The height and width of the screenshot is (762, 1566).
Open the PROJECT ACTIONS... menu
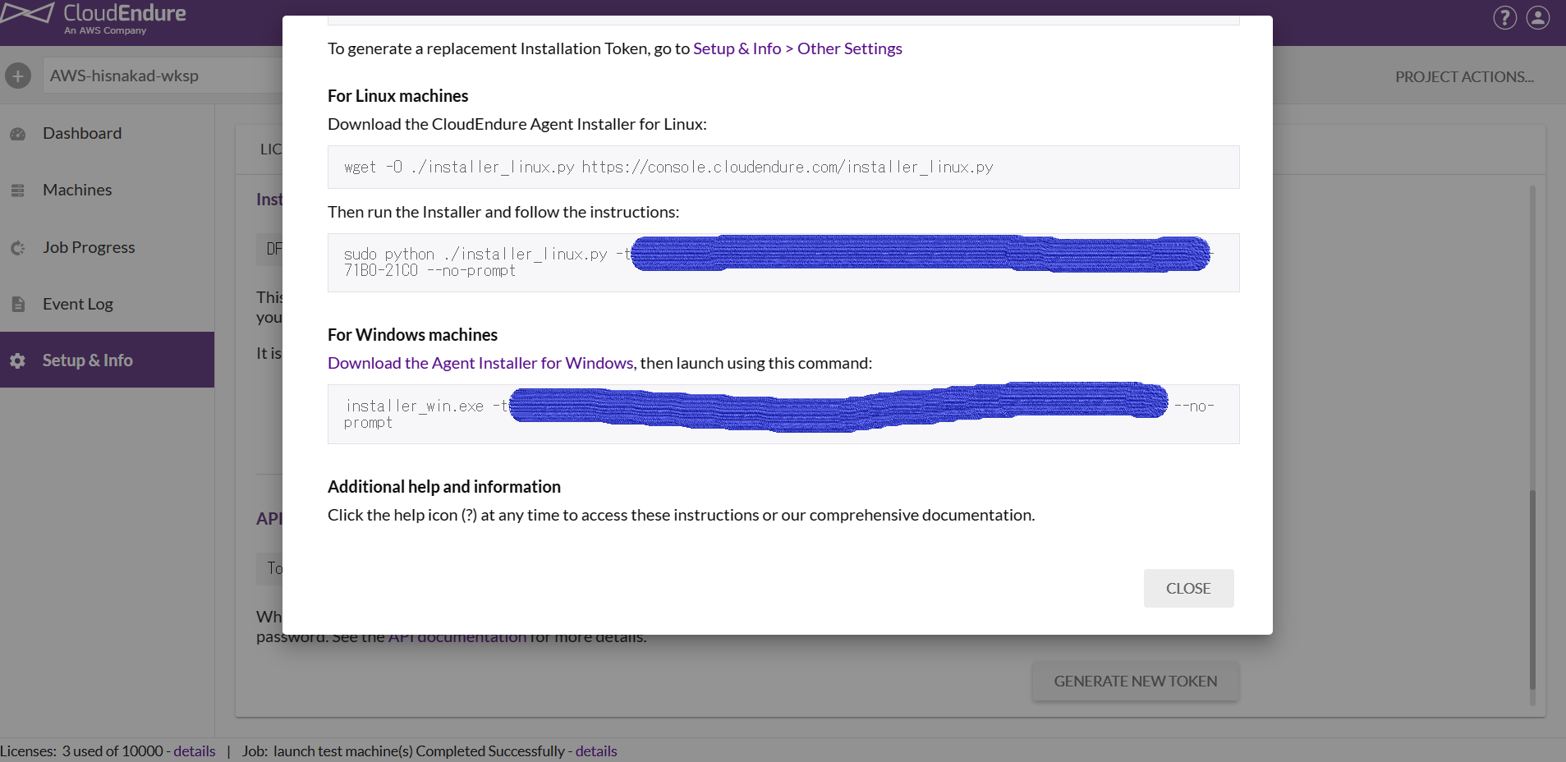[x=1464, y=76]
